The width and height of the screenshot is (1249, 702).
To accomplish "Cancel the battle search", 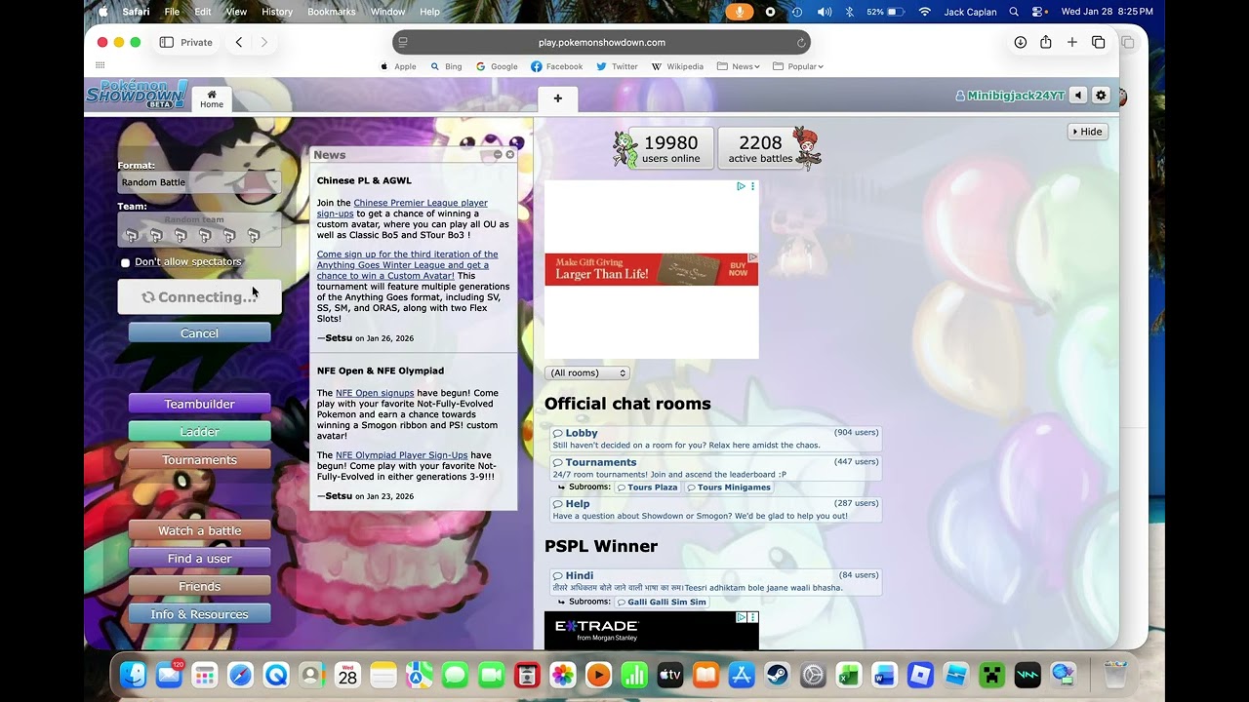I will pos(199,333).
